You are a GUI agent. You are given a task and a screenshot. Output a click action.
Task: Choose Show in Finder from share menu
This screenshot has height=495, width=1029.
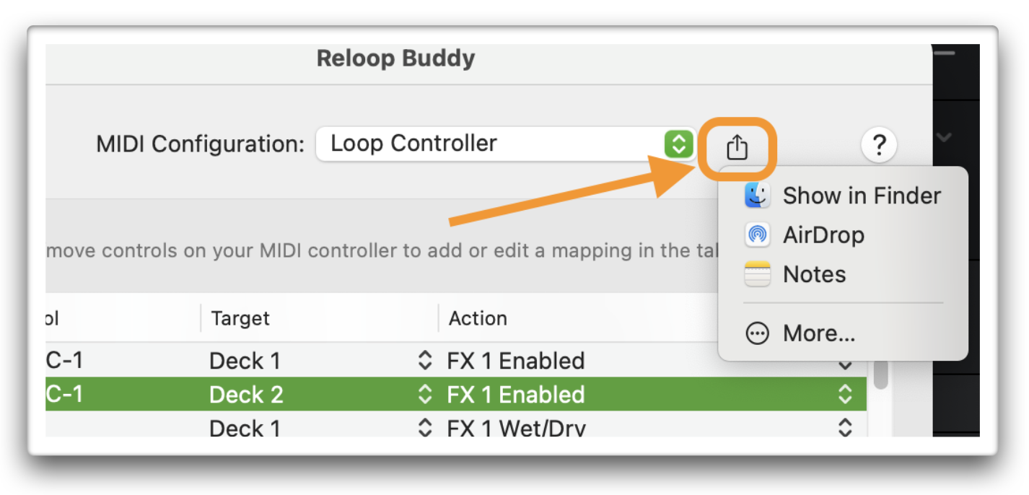[843, 196]
